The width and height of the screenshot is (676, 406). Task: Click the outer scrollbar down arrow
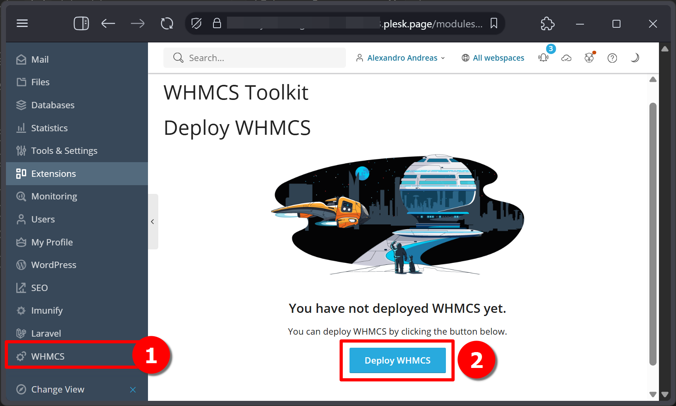tap(665, 395)
